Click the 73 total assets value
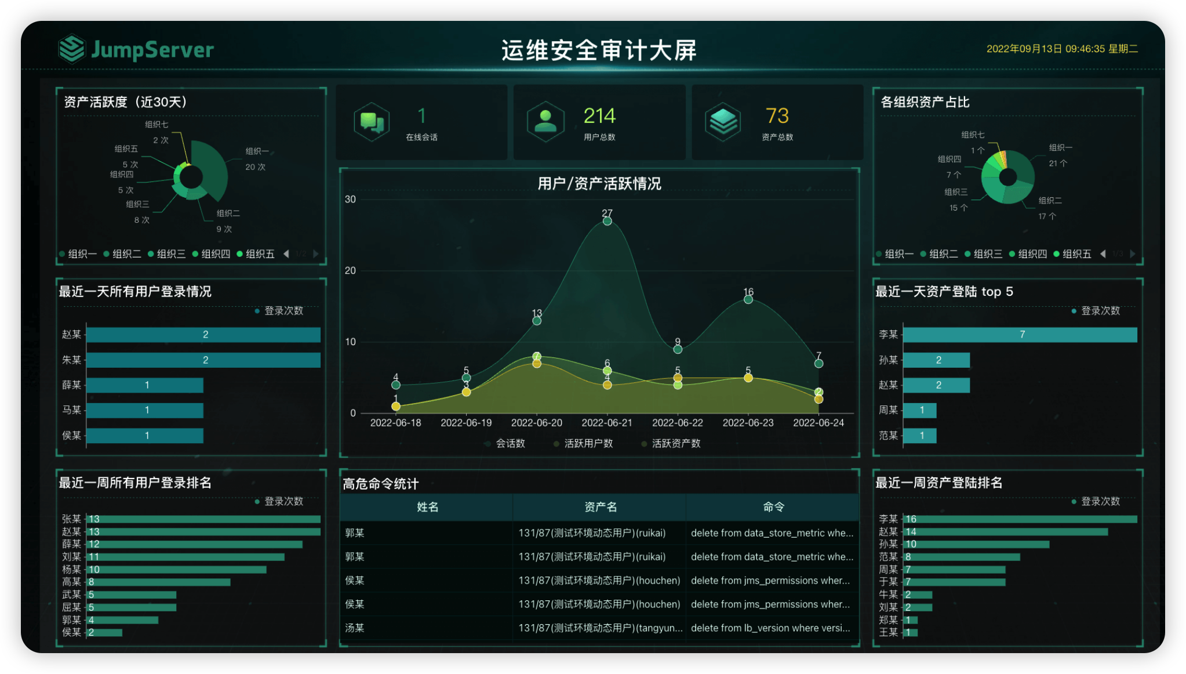The image size is (1186, 674). tap(777, 116)
